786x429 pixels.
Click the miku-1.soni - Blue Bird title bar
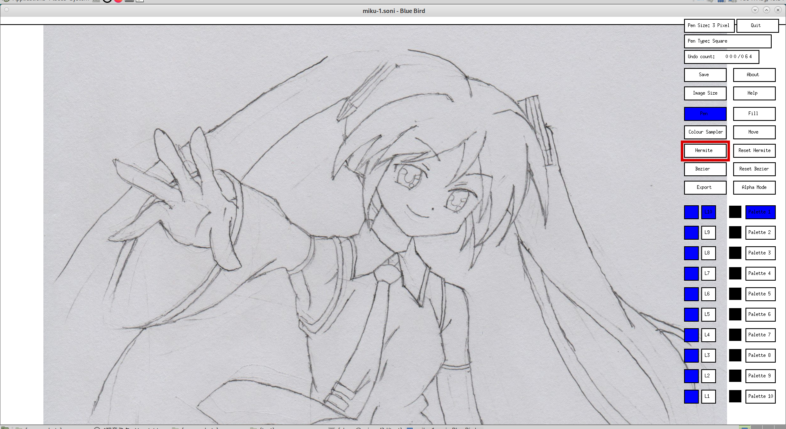point(393,11)
